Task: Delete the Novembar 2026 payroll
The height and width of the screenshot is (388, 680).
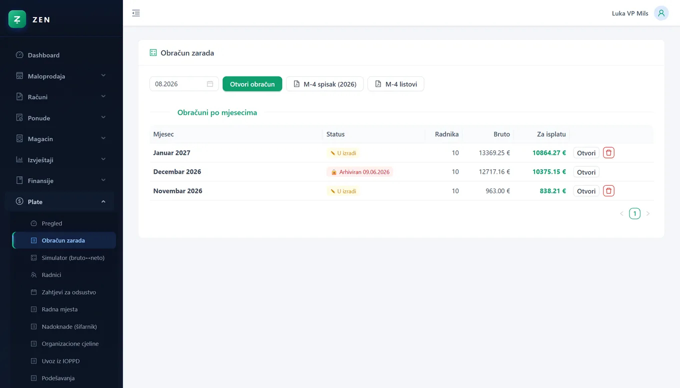Action: [x=608, y=191]
